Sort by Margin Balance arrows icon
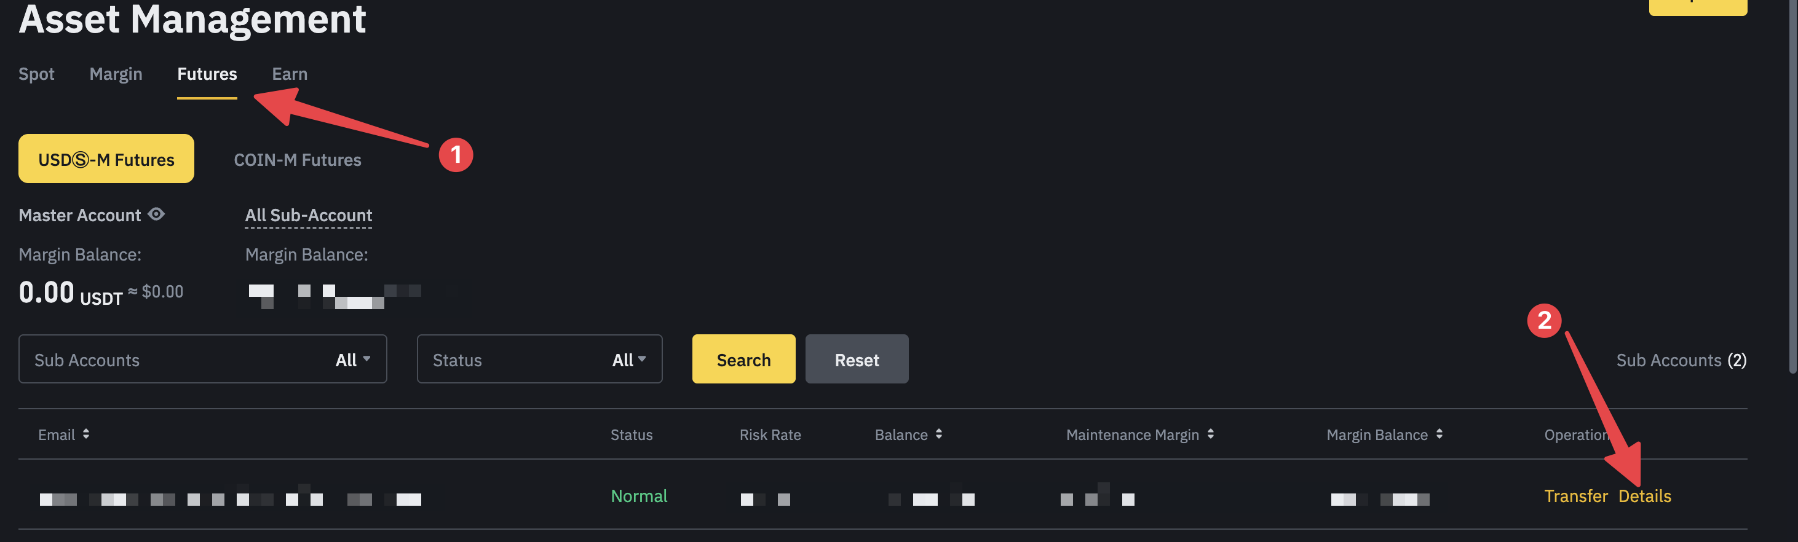Image resolution: width=1798 pixels, height=542 pixels. [x=1440, y=434]
